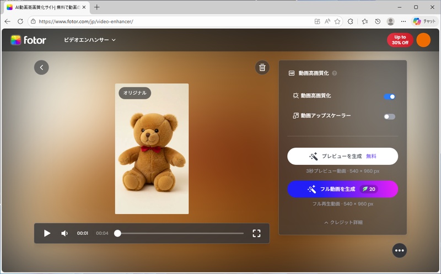Screen dimensions: 441x274
Task: Click the オリジナル label on the video
Action: coord(135,93)
